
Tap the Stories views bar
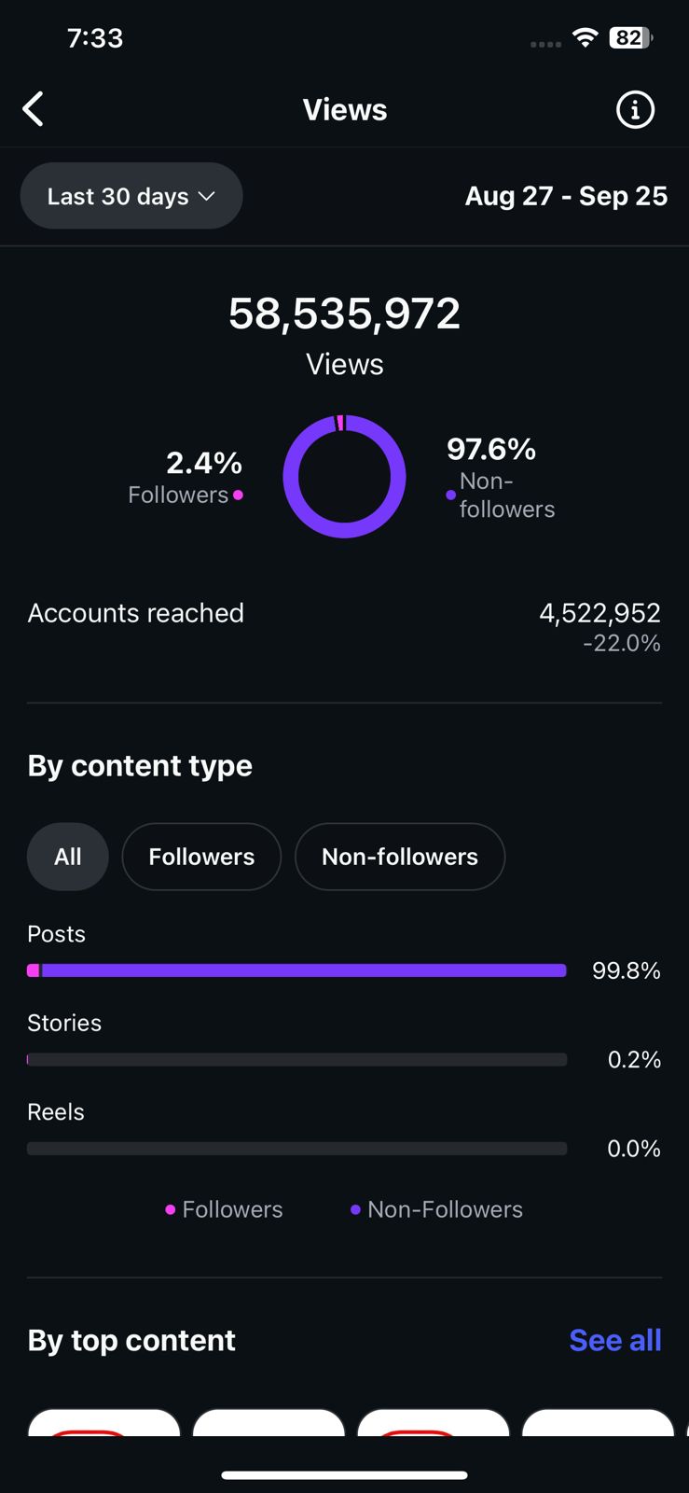pos(296,1059)
